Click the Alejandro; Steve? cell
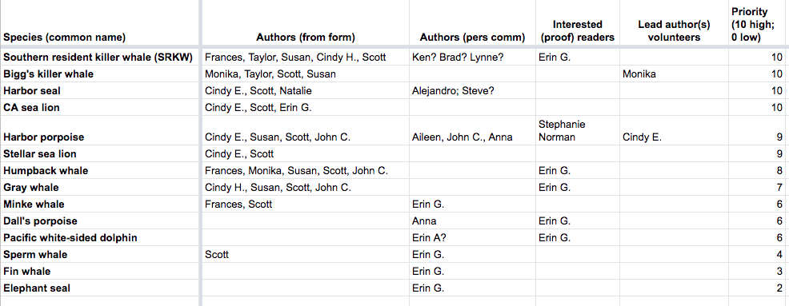The width and height of the screenshot is (789, 306). [x=472, y=91]
